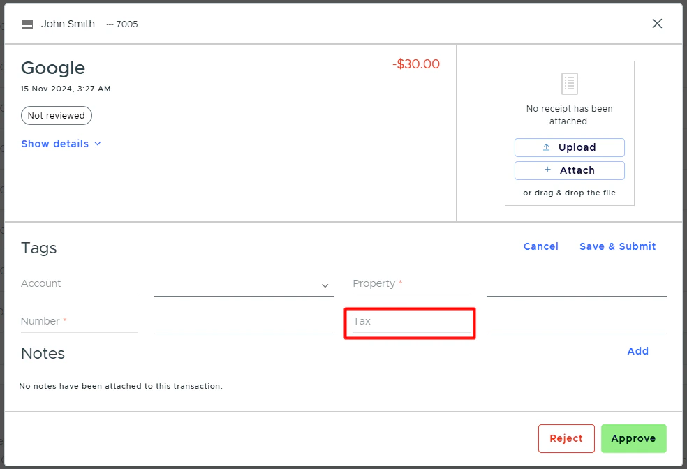Click the receipt placeholder icon
The width and height of the screenshot is (687, 469).
point(569,82)
